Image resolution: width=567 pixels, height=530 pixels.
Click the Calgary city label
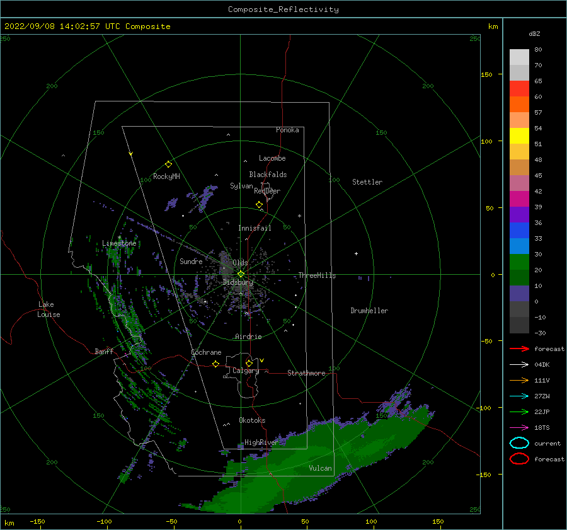coord(246,371)
